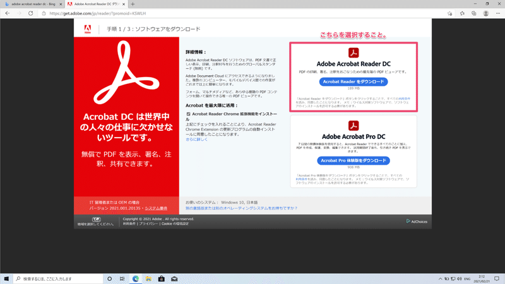
Task: Click the network tray icon
Action: coord(453,279)
